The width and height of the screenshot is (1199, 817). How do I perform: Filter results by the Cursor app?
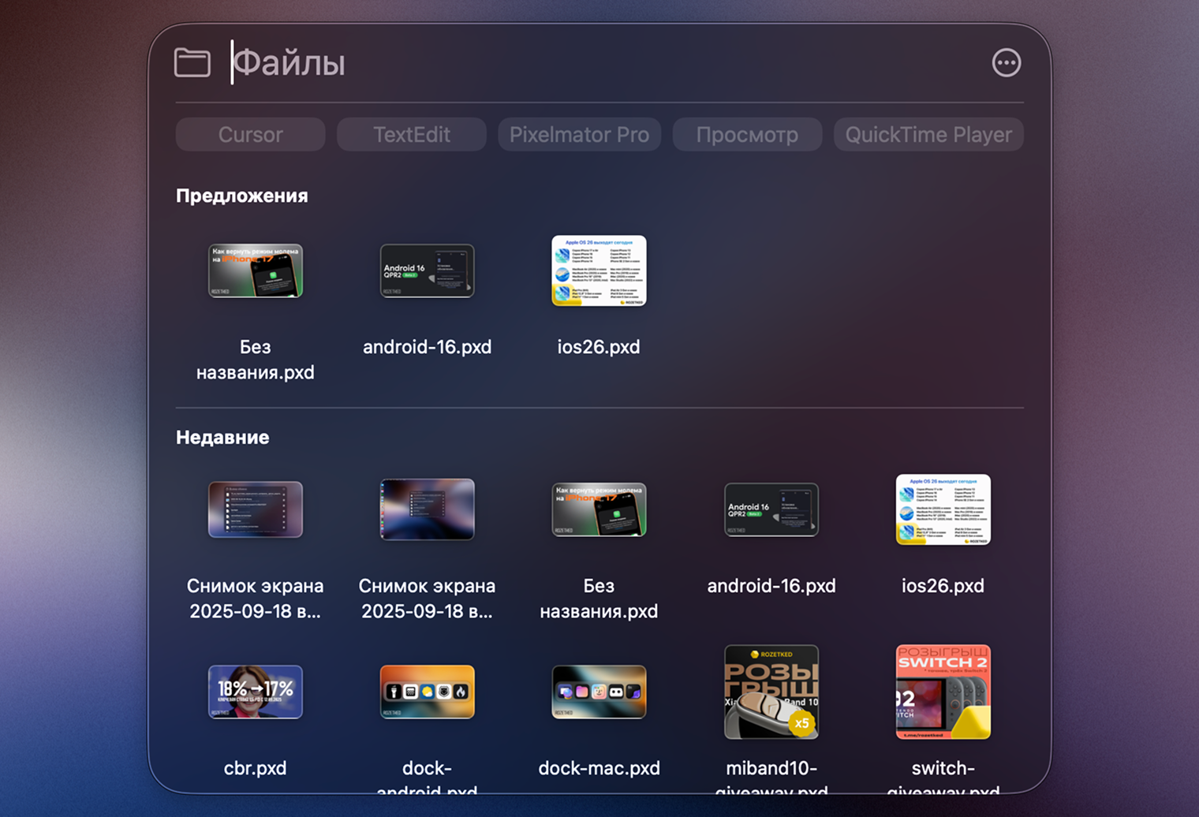(249, 134)
